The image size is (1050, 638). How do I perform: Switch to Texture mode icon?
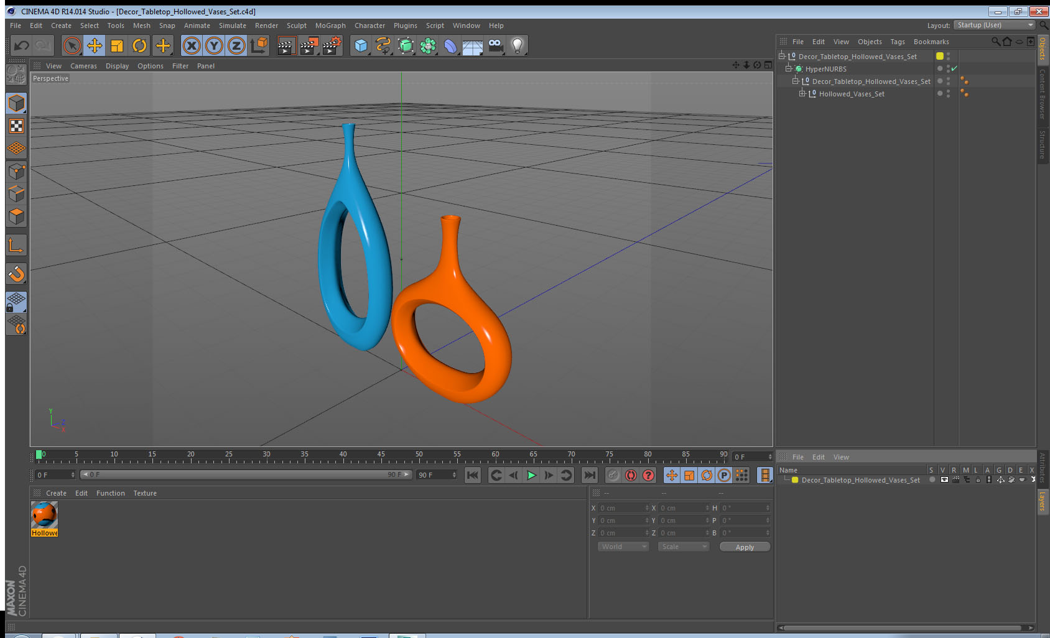point(16,126)
